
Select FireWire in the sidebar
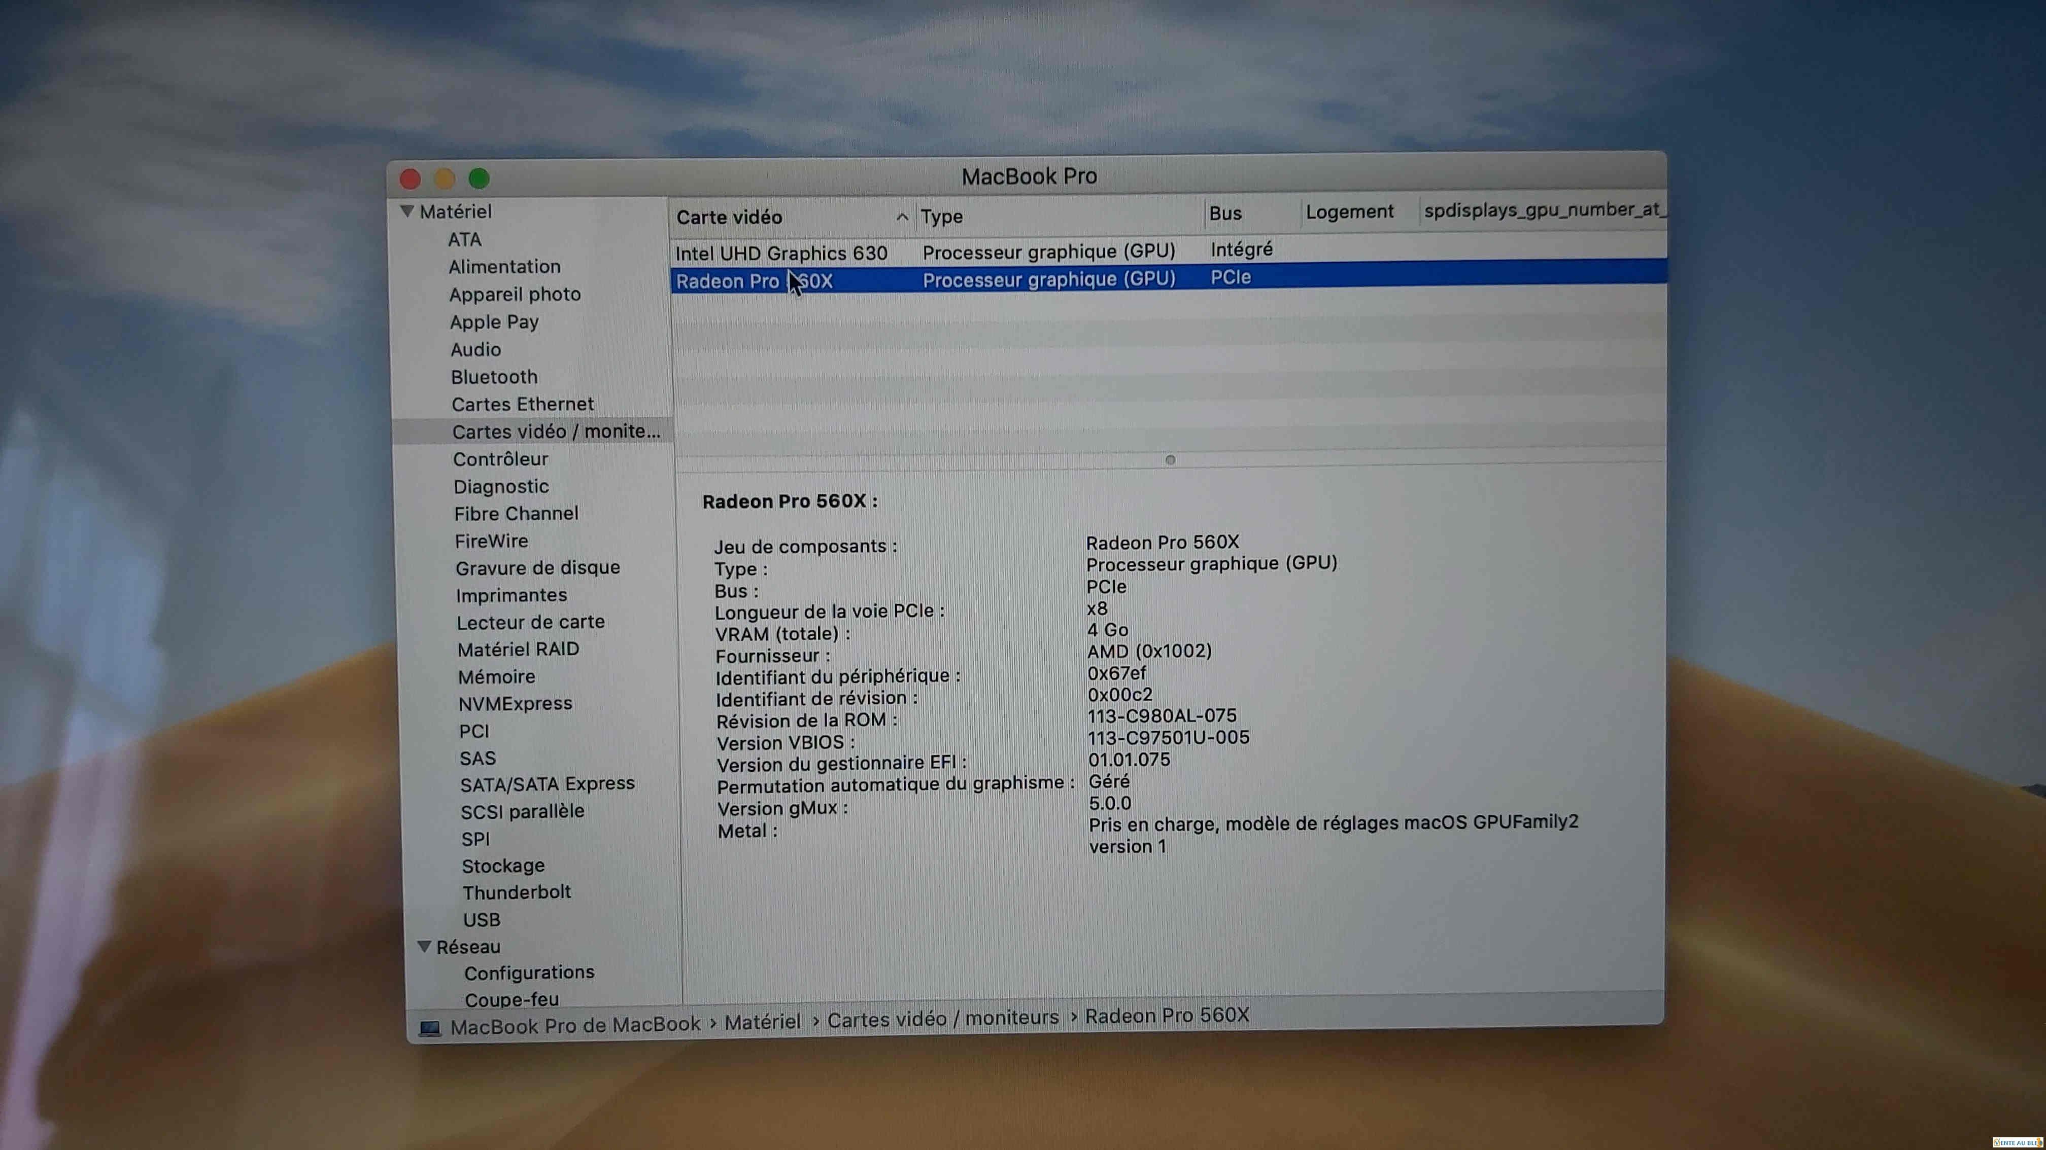pyautogui.click(x=492, y=541)
